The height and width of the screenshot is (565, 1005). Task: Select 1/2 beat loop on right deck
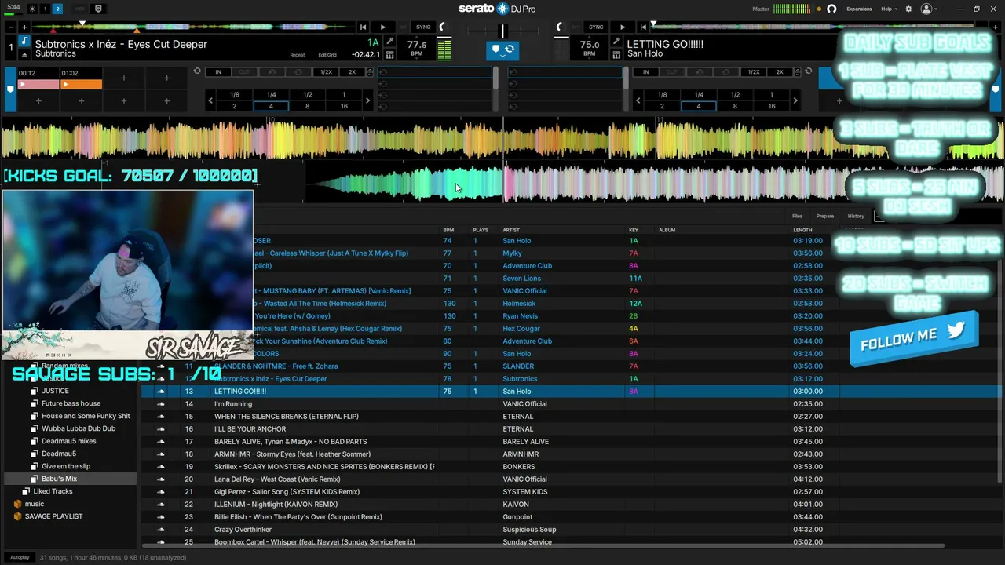tap(735, 95)
